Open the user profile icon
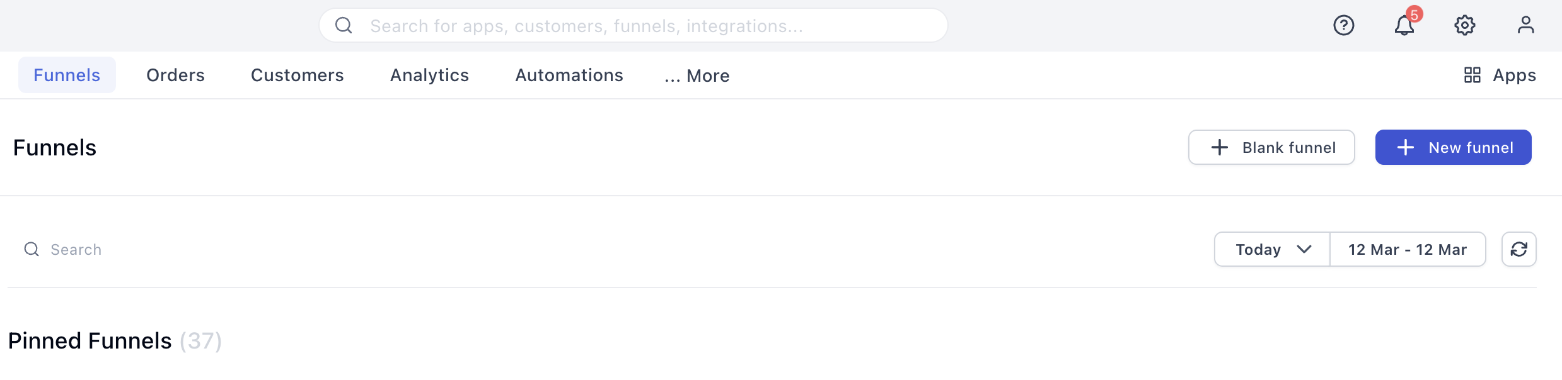Viewport: 1562px width, 380px height. pyautogui.click(x=1525, y=25)
